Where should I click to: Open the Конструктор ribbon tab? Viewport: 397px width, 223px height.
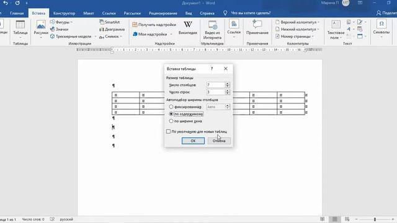pyautogui.click(x=64, y=13)
